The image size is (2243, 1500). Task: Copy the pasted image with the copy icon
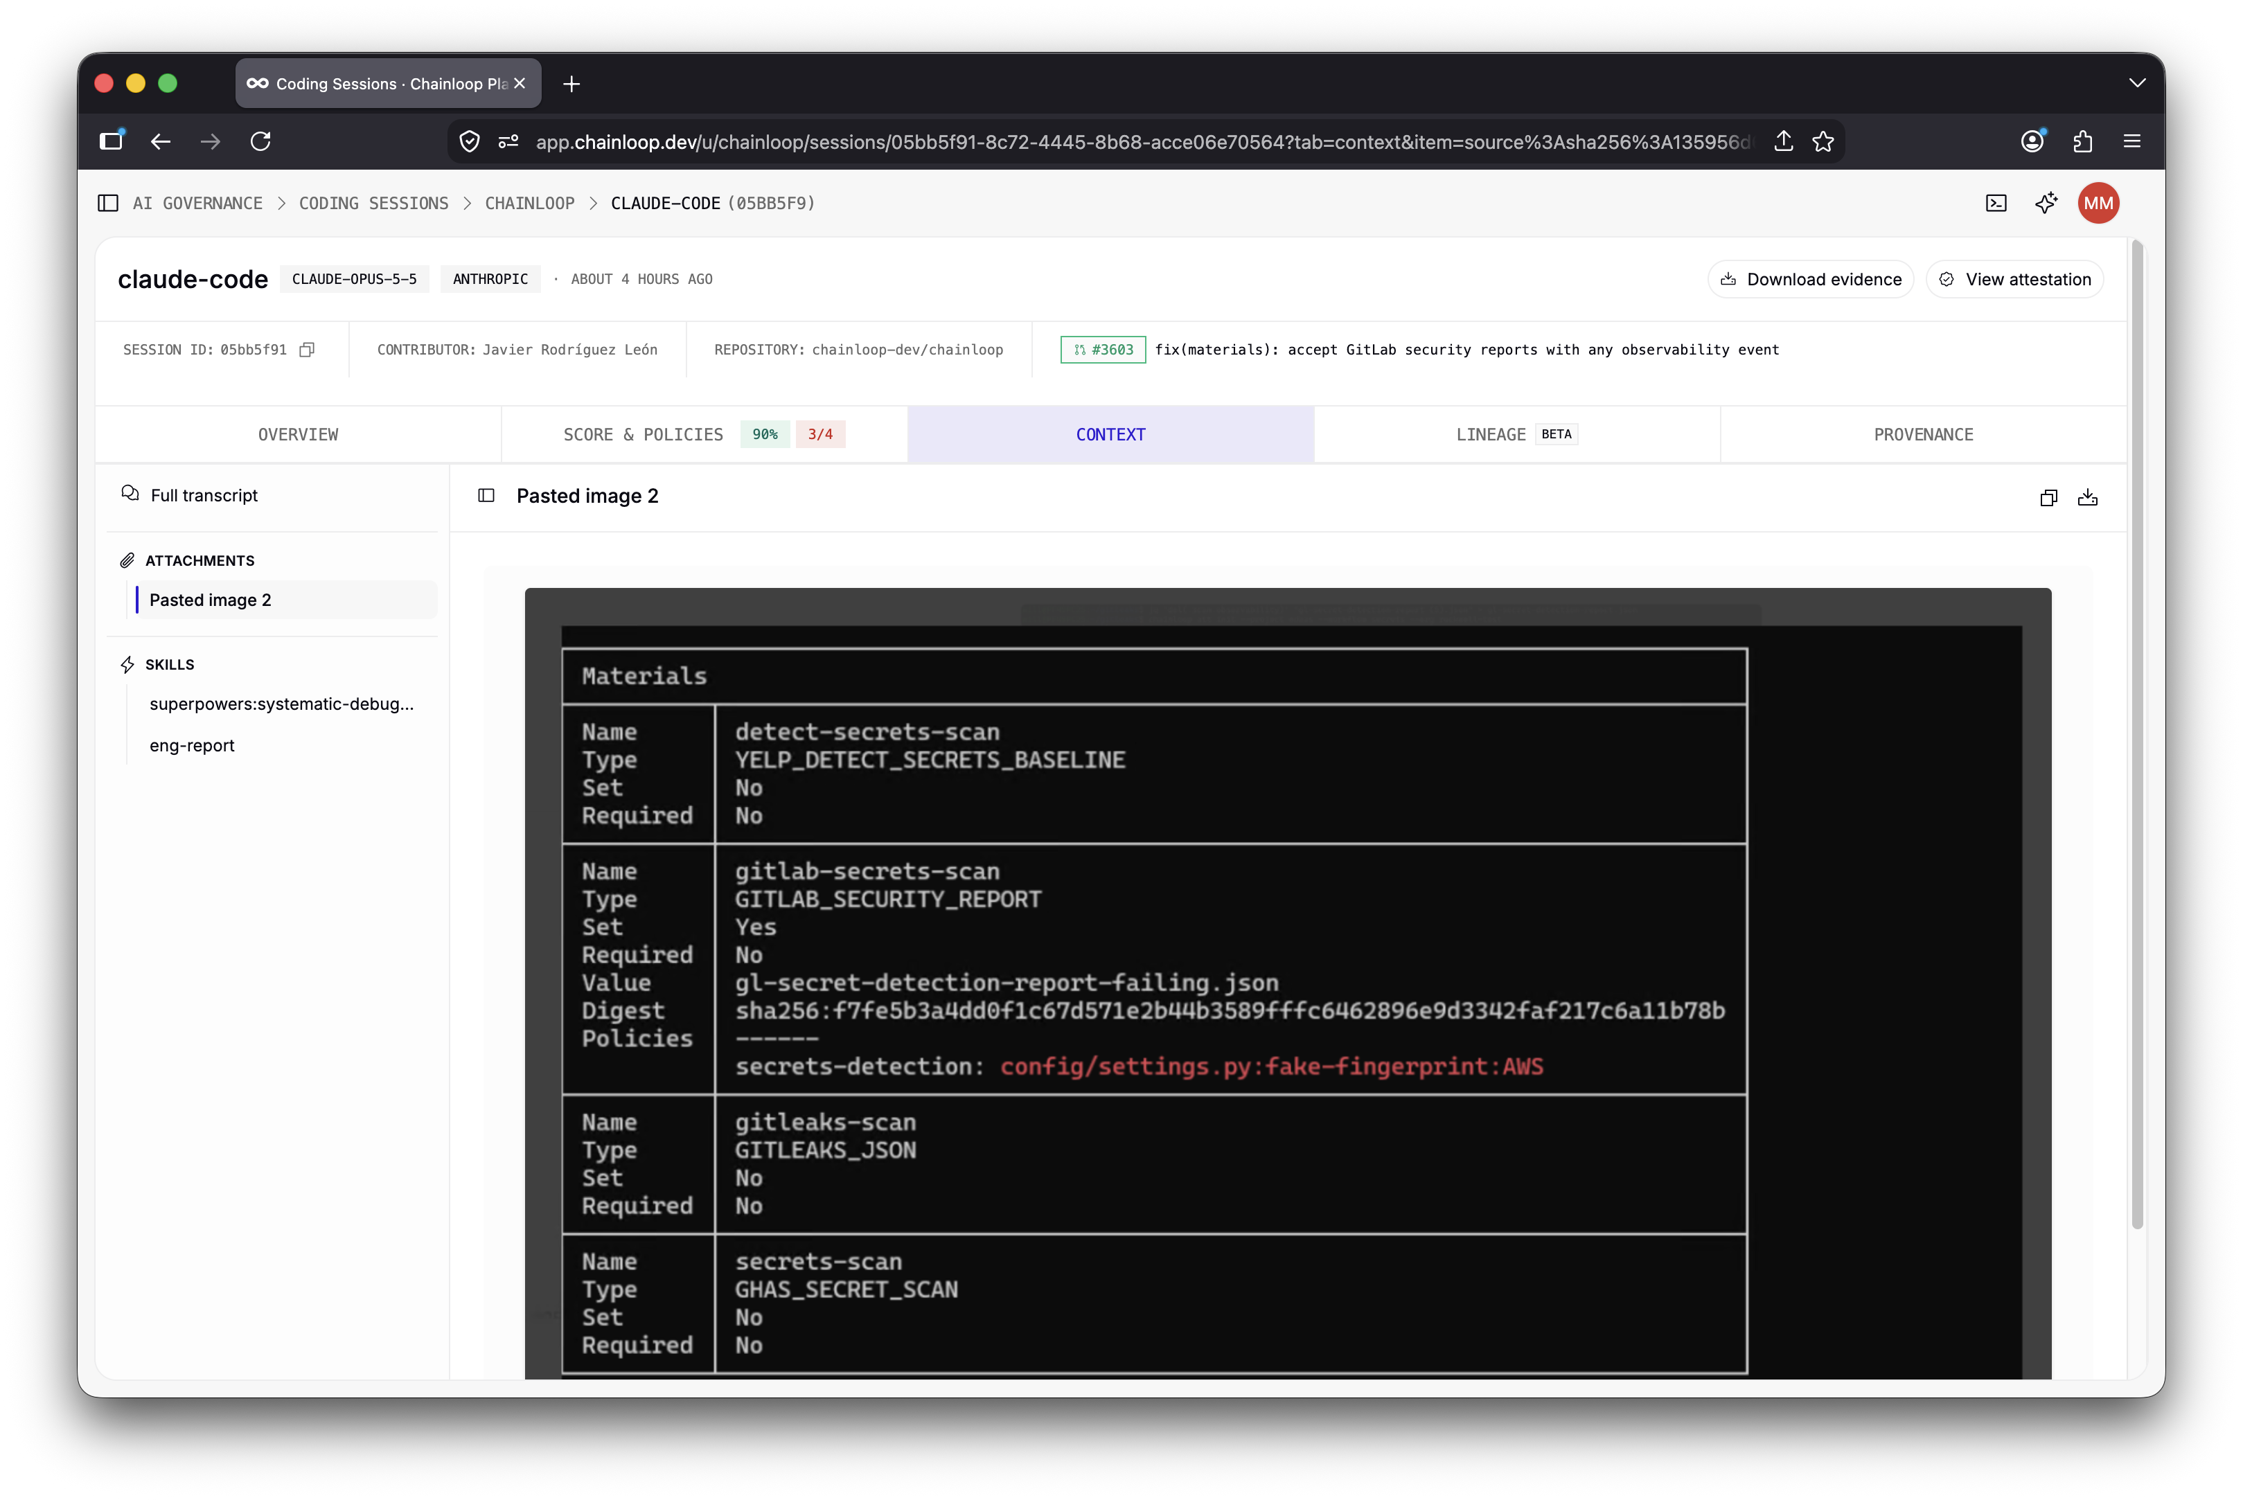2048,497
